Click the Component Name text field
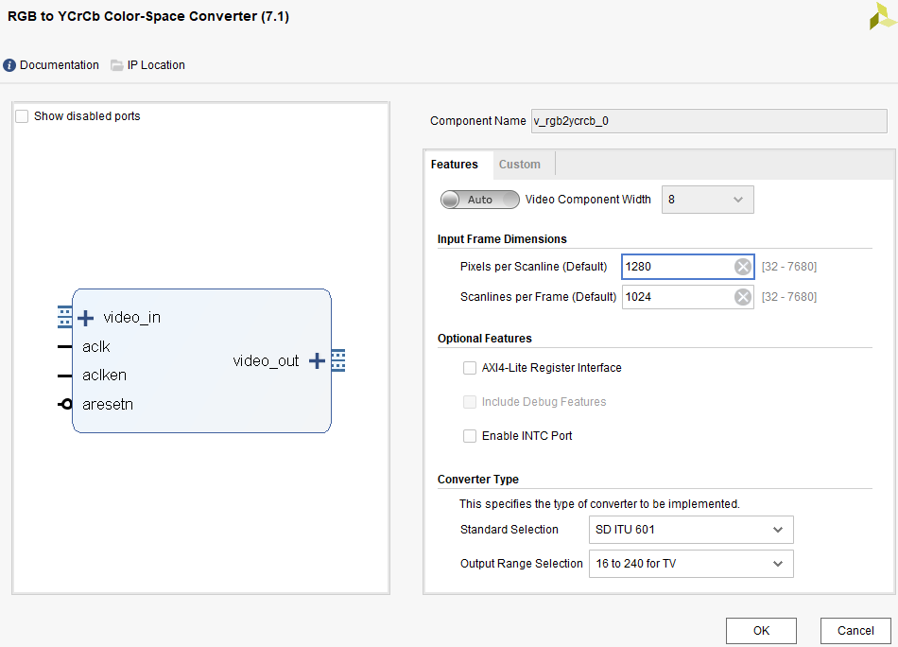 pos(709,121)
